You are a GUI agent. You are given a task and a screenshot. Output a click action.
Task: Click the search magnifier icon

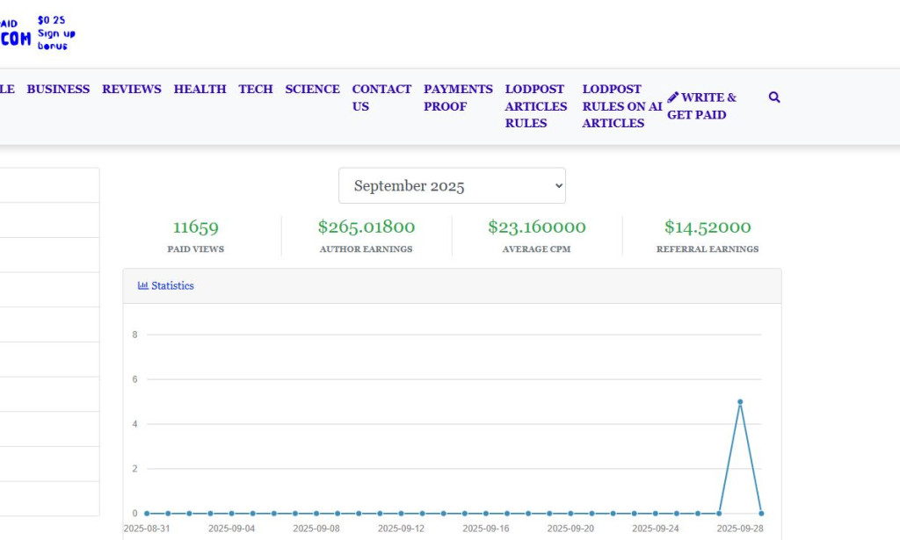[773, 97]
